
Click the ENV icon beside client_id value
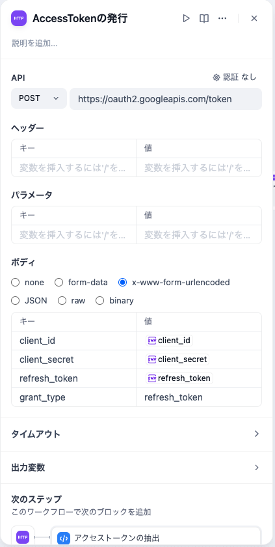point(151,341)
